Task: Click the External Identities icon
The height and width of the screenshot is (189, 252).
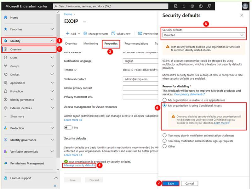Action: [x=6, y=108]
